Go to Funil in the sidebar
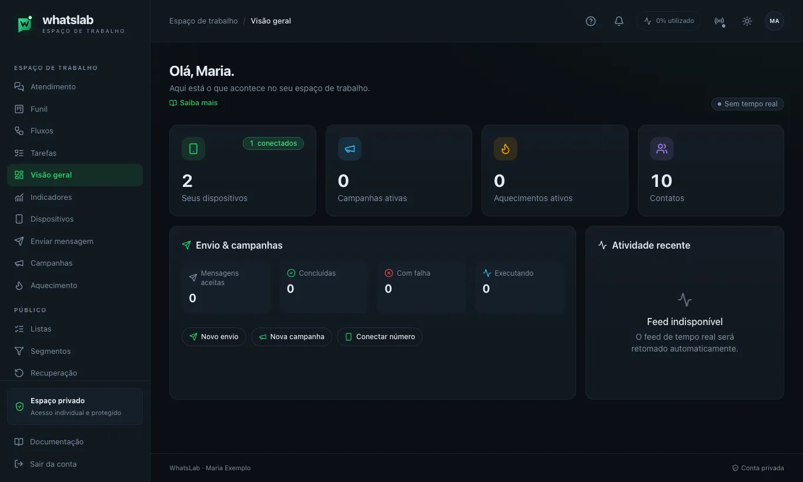 click(75, 109)
